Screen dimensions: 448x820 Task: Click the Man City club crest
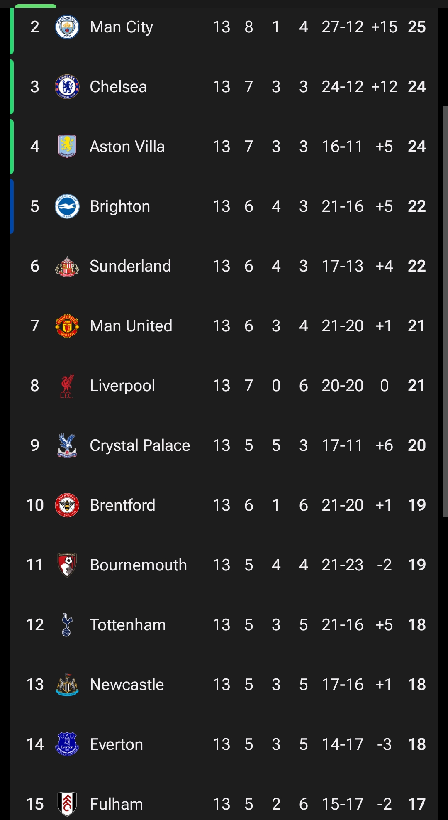point(67,27)
